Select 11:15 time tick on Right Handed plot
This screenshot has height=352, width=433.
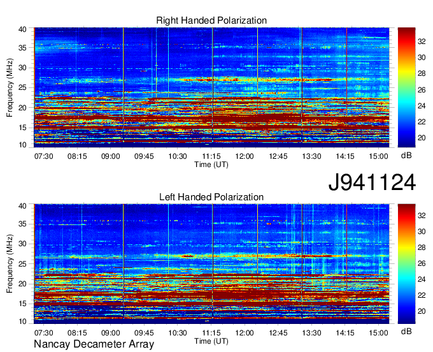tap(211, 156)
